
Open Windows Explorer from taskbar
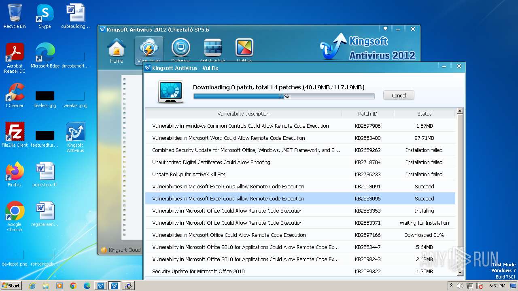tap(46, 286)
